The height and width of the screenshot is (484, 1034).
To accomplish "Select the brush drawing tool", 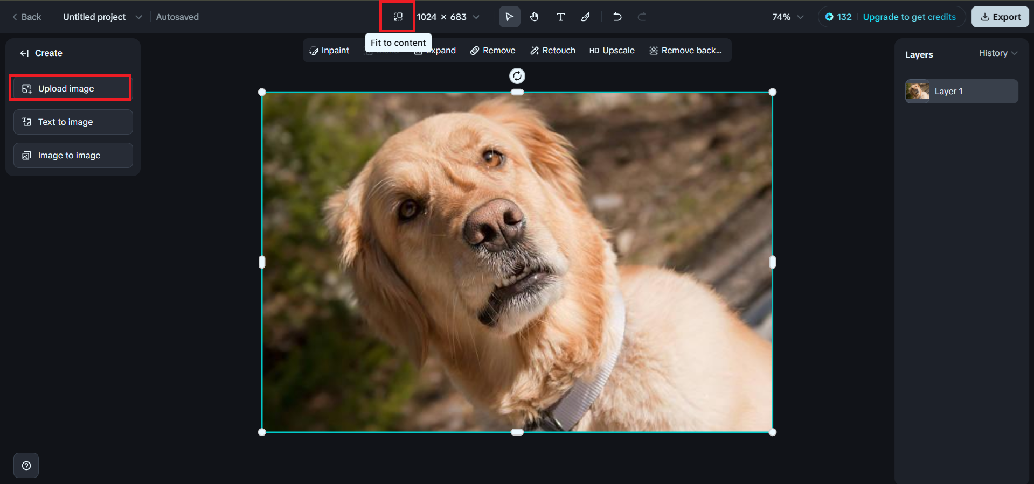I will [585, 17].
